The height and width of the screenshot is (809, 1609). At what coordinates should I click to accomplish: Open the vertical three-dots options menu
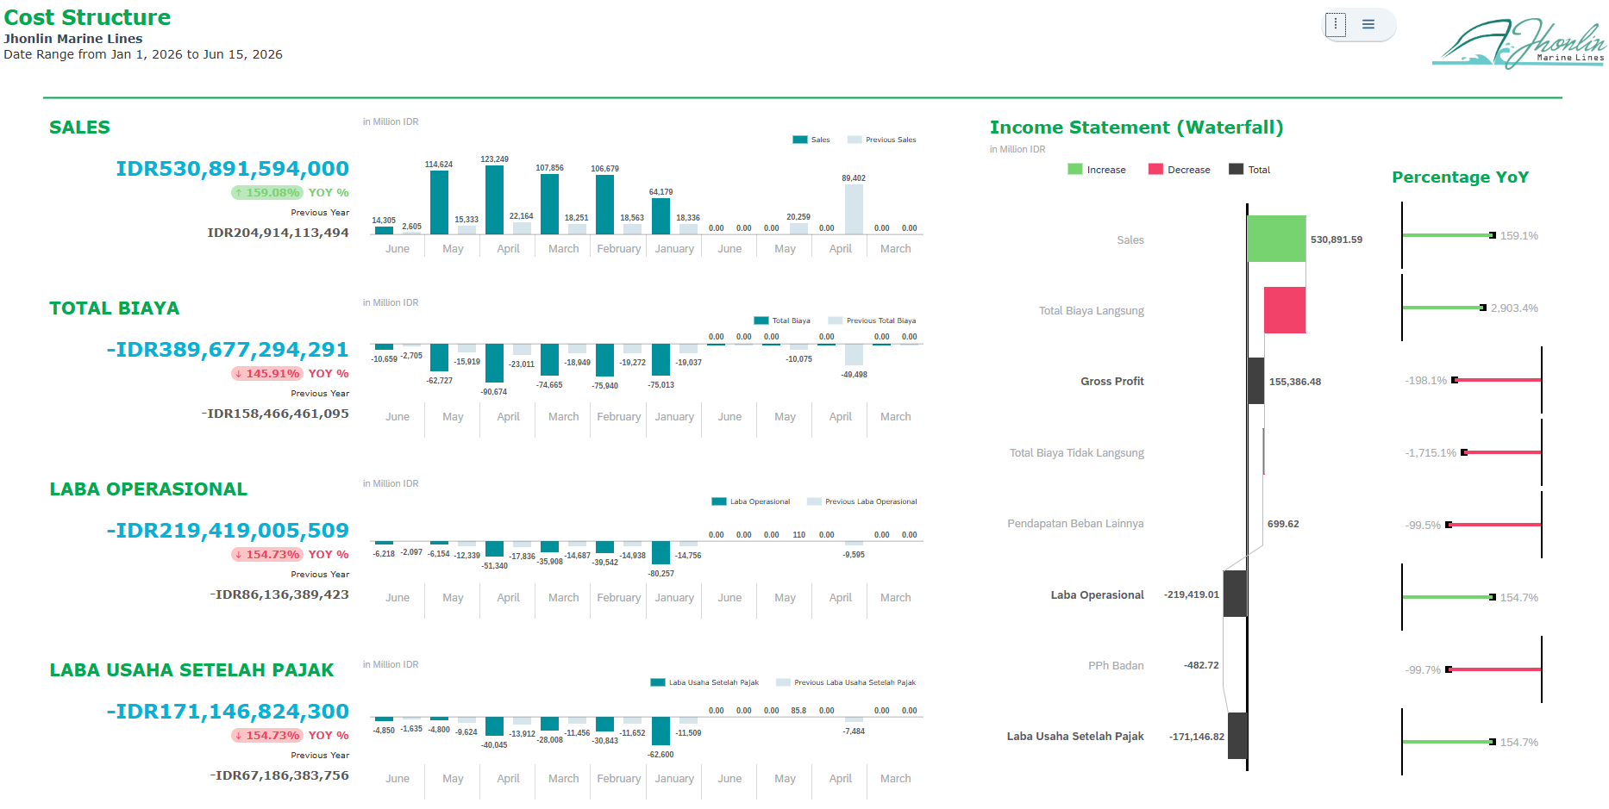1336,24
